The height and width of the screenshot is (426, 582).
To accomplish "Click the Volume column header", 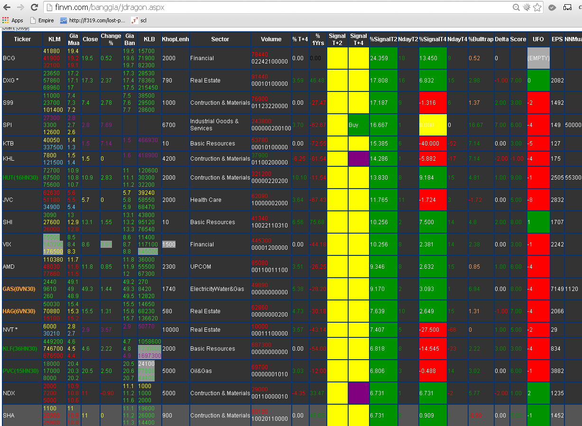I will pos(271,39).
